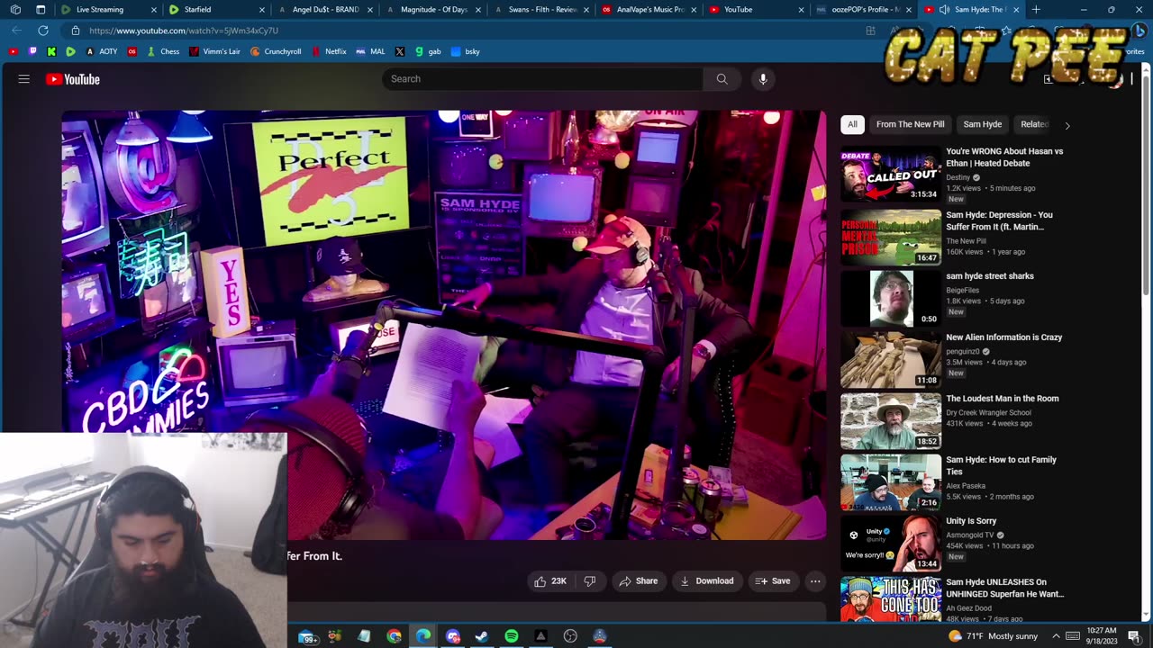Open the bsky bookmark
This screenshot has width=1153, height=648.
point(466,51)
